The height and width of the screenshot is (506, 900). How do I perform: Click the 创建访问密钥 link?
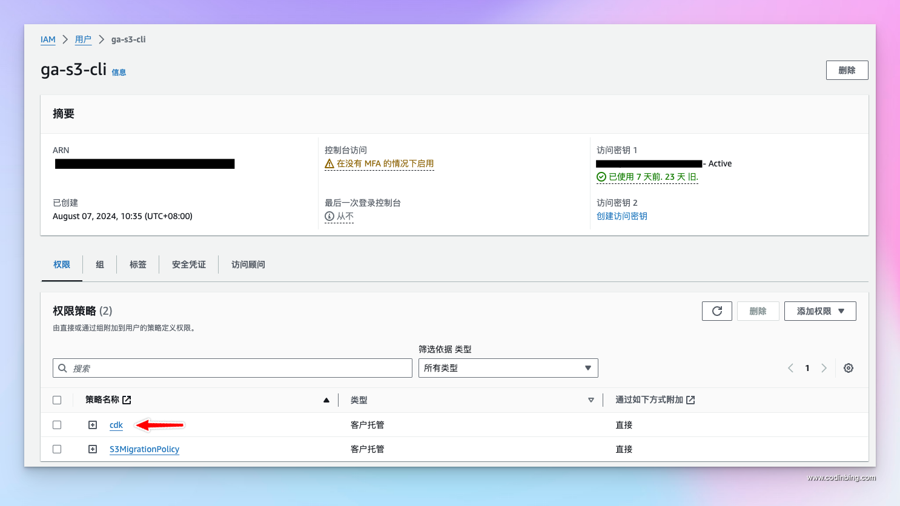(x=622, y=216)
